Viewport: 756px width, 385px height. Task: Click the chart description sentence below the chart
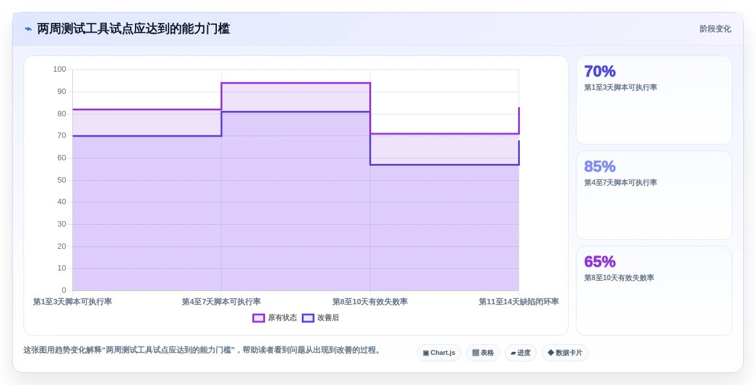(203, 350)
